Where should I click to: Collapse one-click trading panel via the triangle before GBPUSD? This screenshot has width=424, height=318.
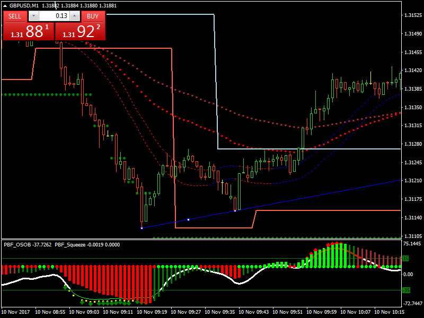tap(5, 5)
